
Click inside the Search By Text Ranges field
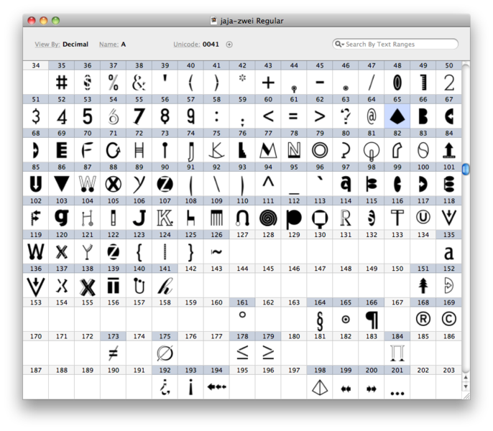click(399, 45)
